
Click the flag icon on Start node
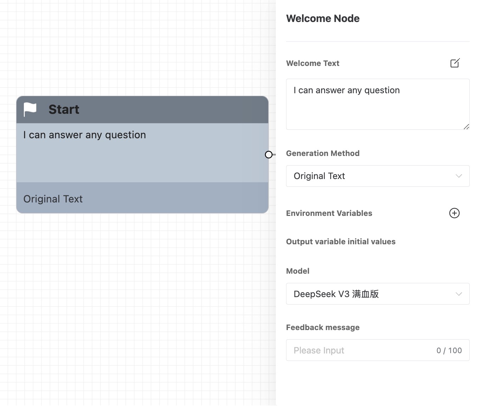point(30,110)
